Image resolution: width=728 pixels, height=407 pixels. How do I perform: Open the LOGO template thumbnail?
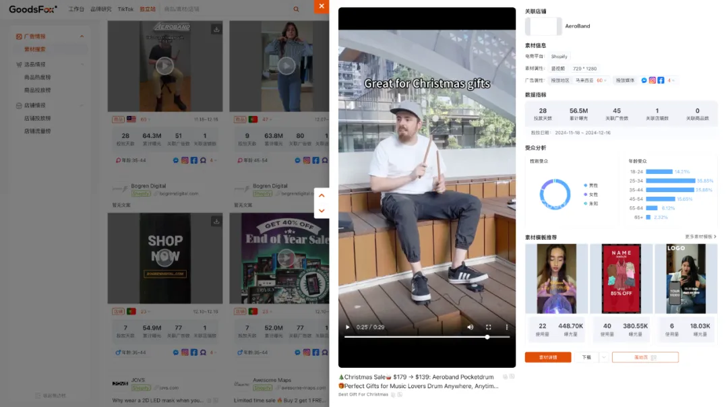(x=686, y=278)
